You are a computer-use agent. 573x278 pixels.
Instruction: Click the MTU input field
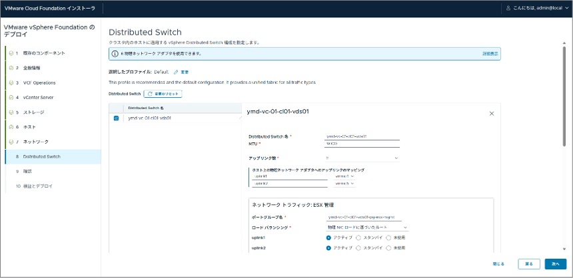362,144
